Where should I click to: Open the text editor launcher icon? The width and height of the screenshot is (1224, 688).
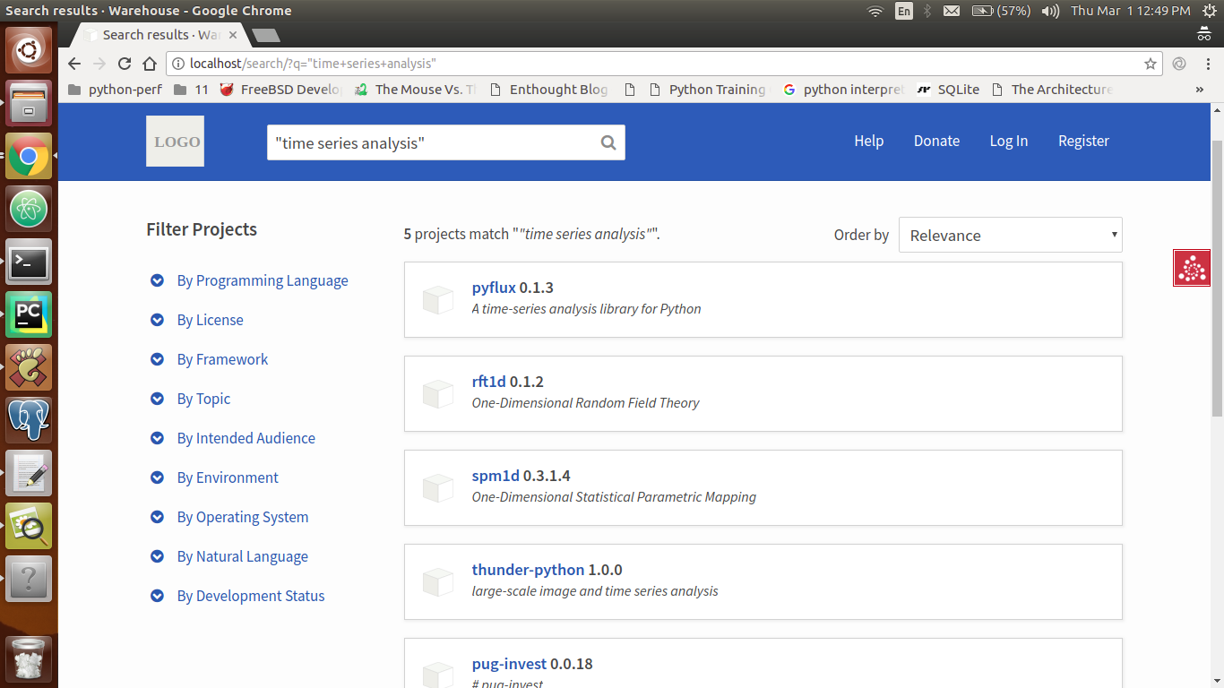coord(29,473)
